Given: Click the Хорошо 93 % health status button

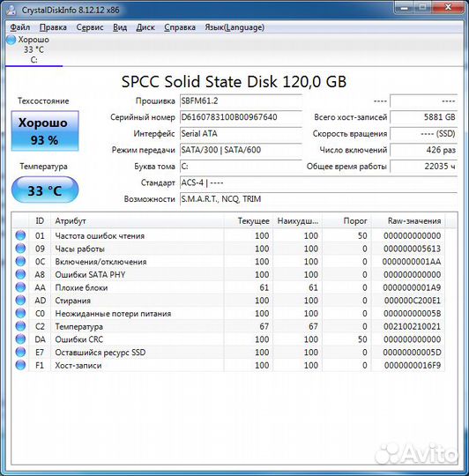Looking at the screenshot, I should 45,130.
